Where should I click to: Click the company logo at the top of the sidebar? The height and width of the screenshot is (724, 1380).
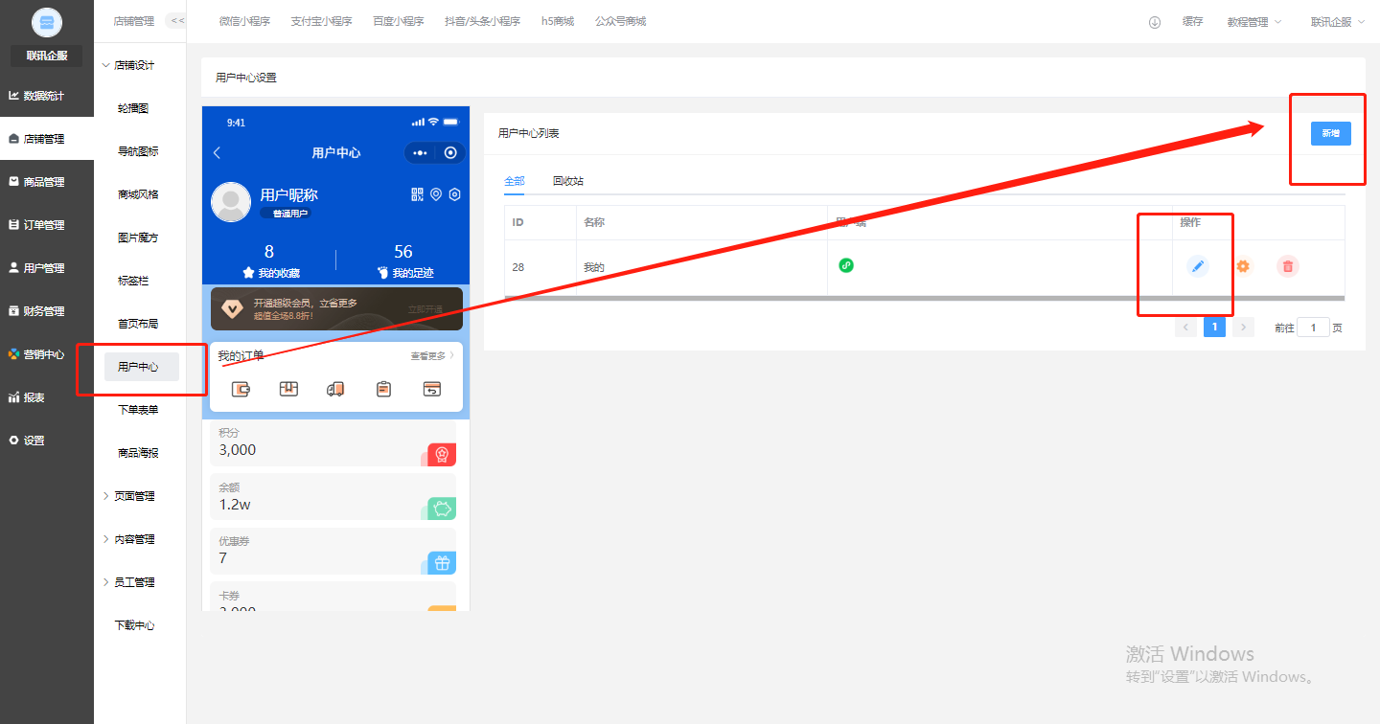click(x=47, y=23)
